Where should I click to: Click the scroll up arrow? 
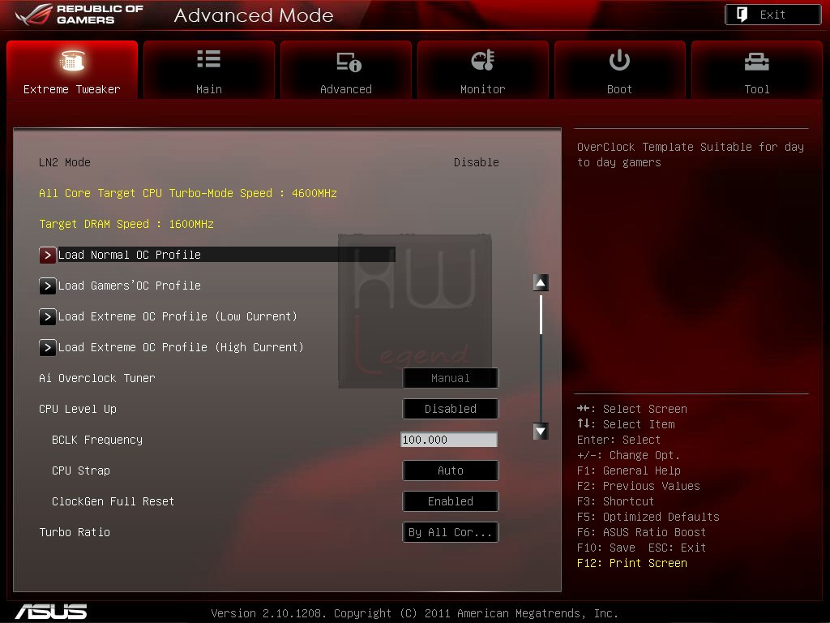coord(541,283)
